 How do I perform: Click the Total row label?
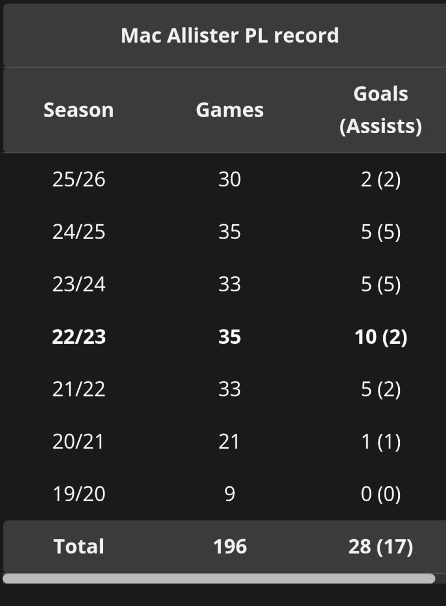(79, 546)
